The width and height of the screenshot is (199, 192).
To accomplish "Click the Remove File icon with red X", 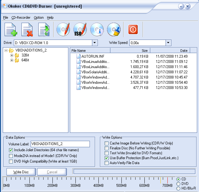I will pos(27,29).
